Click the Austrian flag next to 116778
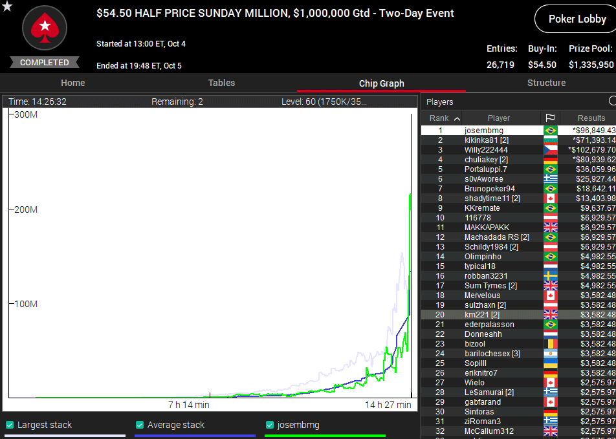616x439 pixels. coord(551,217)
